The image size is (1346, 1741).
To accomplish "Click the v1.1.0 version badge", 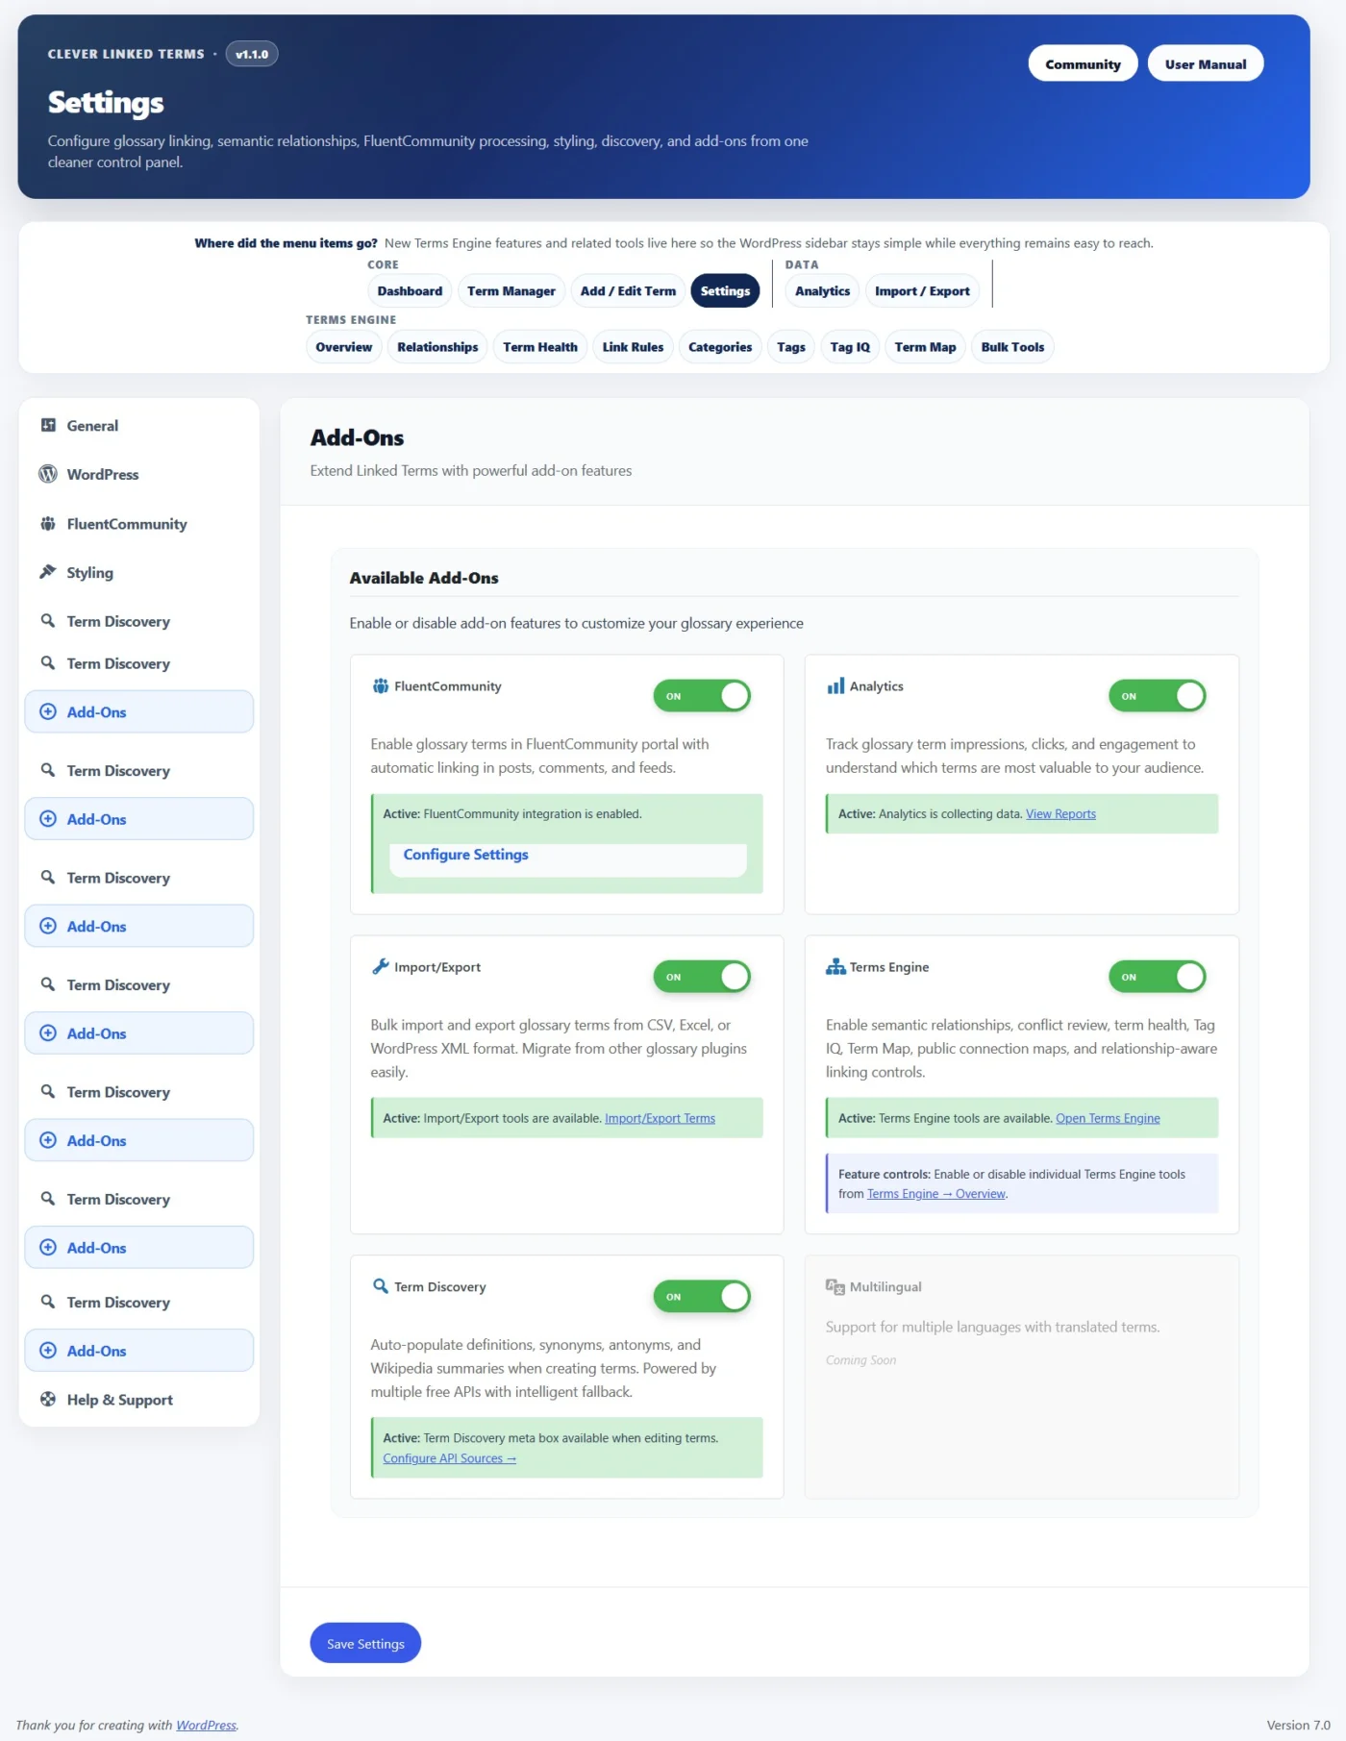I will point(252,54).
